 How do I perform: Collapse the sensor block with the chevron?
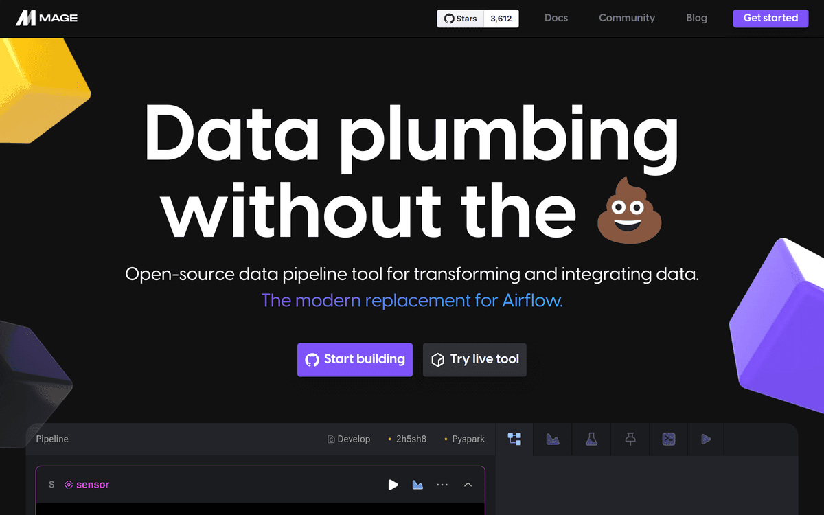tap(468, 485)
